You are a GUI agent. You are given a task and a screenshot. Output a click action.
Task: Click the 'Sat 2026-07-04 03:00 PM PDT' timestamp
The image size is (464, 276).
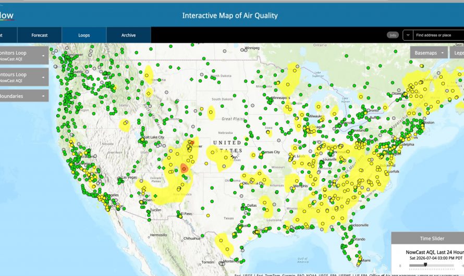(x=436, y=258)
